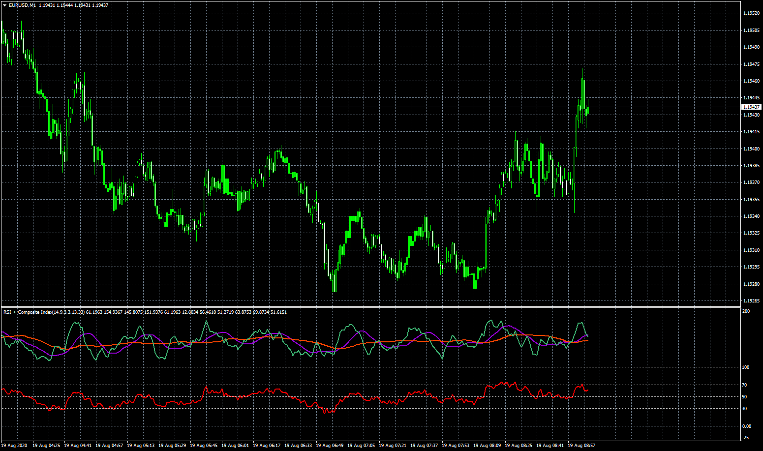The height and width of the screenshot is (451, 763).
Task: Click the 19 Aug 07:53 time label
Action: click(456, 446)
